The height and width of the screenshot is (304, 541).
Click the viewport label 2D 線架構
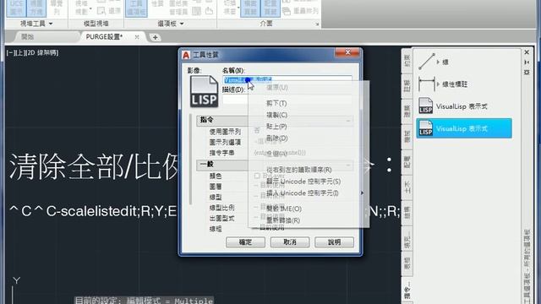(42, 52)
